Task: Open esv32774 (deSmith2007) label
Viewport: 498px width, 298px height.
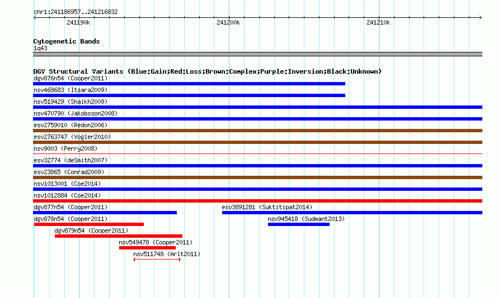Action: tap(71, 160)
